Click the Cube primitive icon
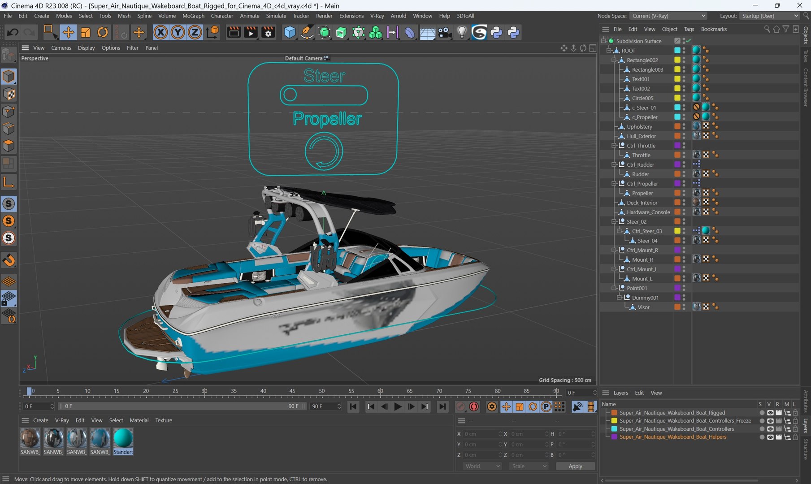The image size is (811, 484). [x=290, y=32]
